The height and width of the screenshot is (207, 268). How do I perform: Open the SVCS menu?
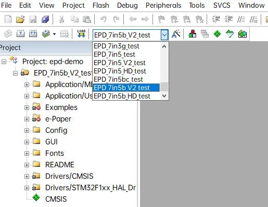[222, 5]
